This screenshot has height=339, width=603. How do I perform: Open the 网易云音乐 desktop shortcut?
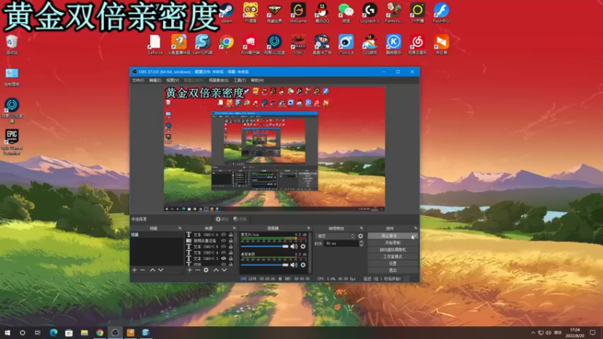point(418,44)
